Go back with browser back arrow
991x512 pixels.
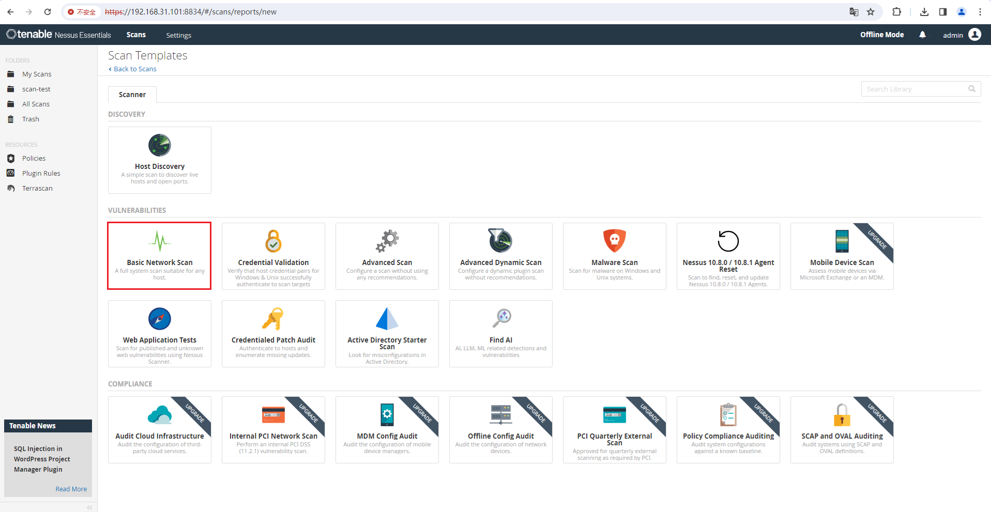[x=10, y=12]
